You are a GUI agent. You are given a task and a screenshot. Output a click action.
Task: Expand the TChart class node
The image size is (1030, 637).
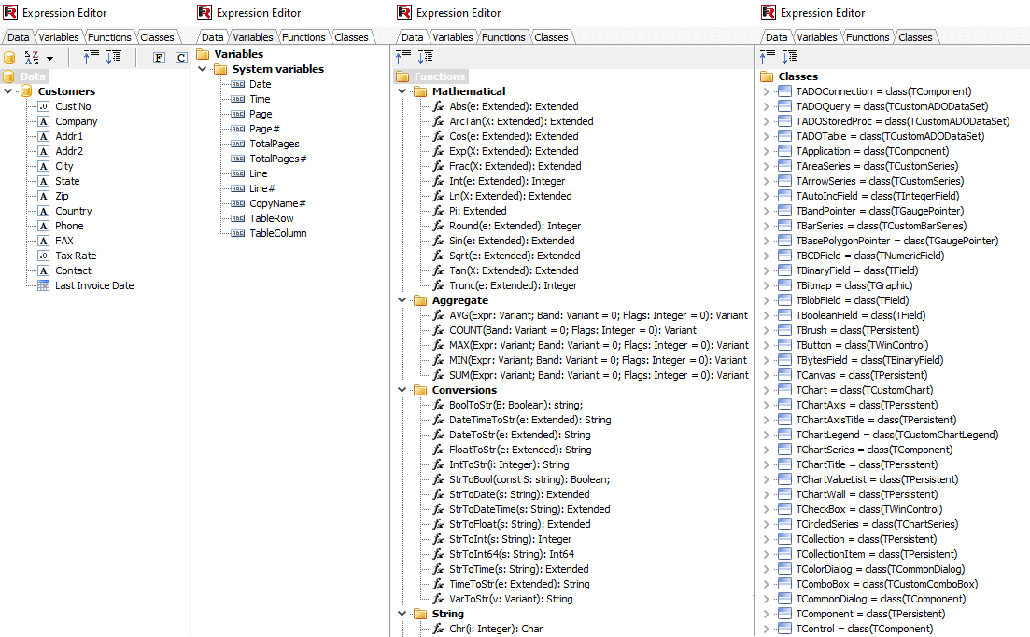[766, 390]
